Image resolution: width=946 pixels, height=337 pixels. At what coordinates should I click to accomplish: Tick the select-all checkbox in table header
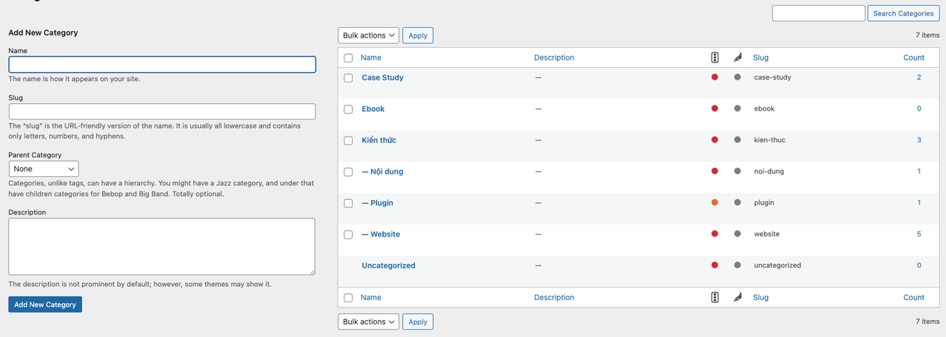pyautogui.click(x=348, y=58)
